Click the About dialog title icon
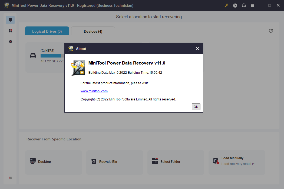Screen dimensions: 284x189 pyautogui.click(x=71, y=49)
